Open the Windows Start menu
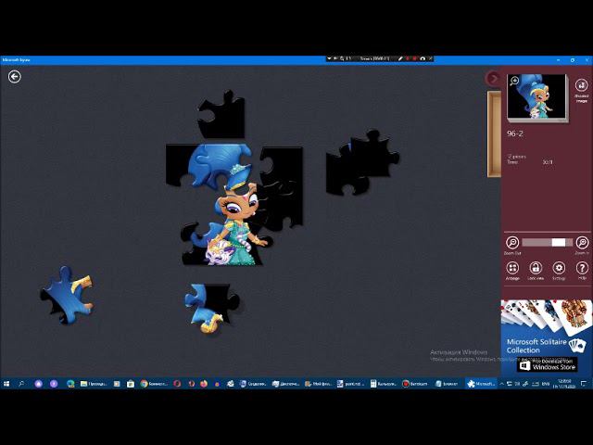 [x=6, y=384]
